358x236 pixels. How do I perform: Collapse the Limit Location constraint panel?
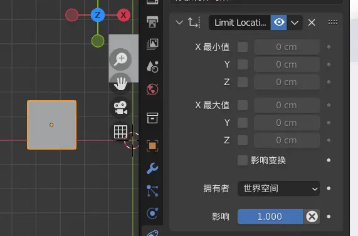pos(179,23)
